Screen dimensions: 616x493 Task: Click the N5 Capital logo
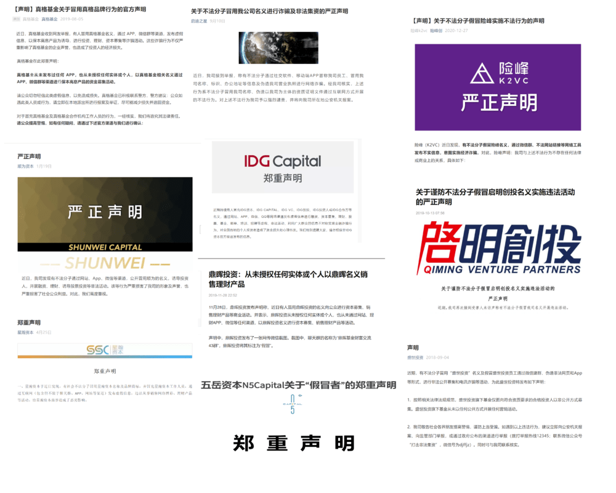(x=292, y=404)
